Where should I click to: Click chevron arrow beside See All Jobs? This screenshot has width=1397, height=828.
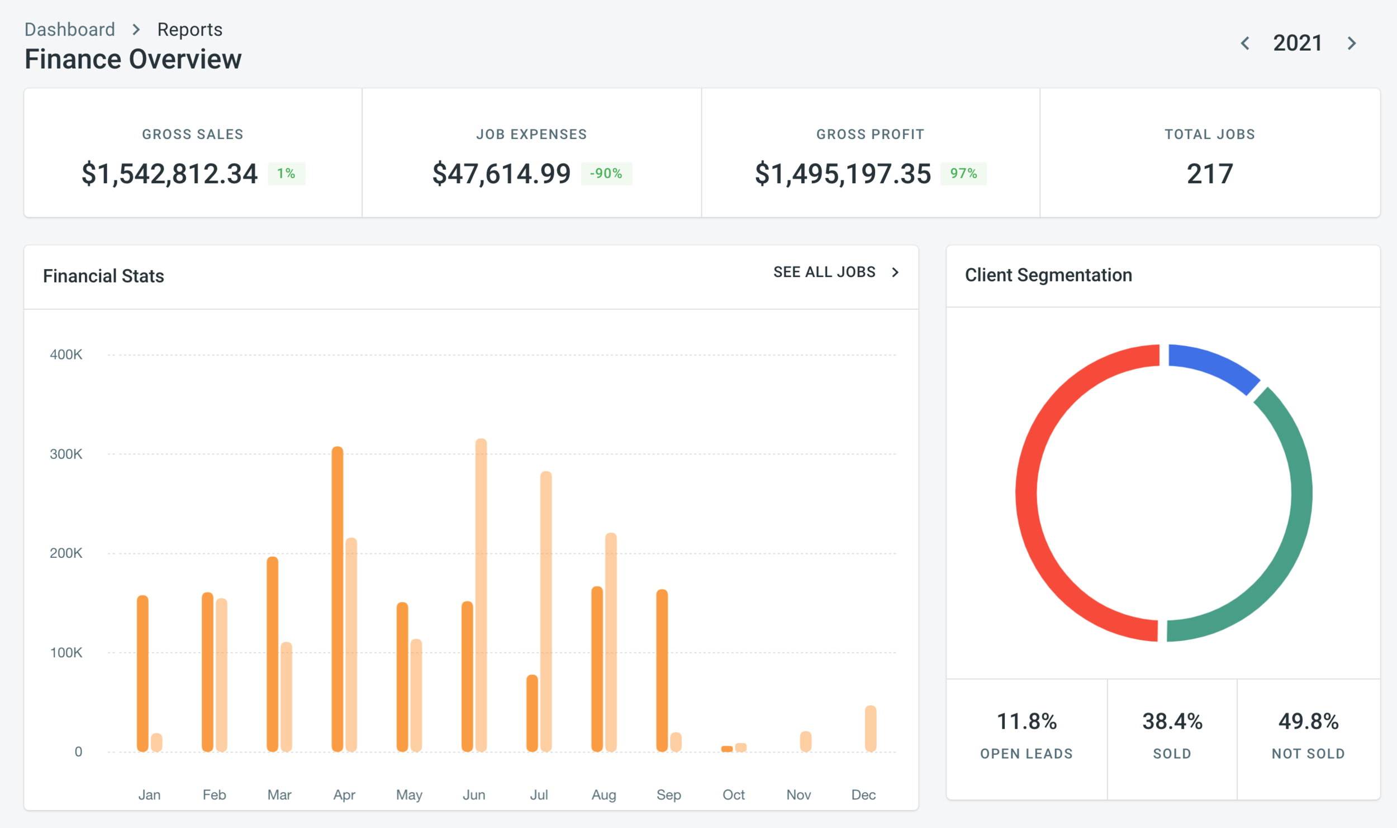pos(895,272)
